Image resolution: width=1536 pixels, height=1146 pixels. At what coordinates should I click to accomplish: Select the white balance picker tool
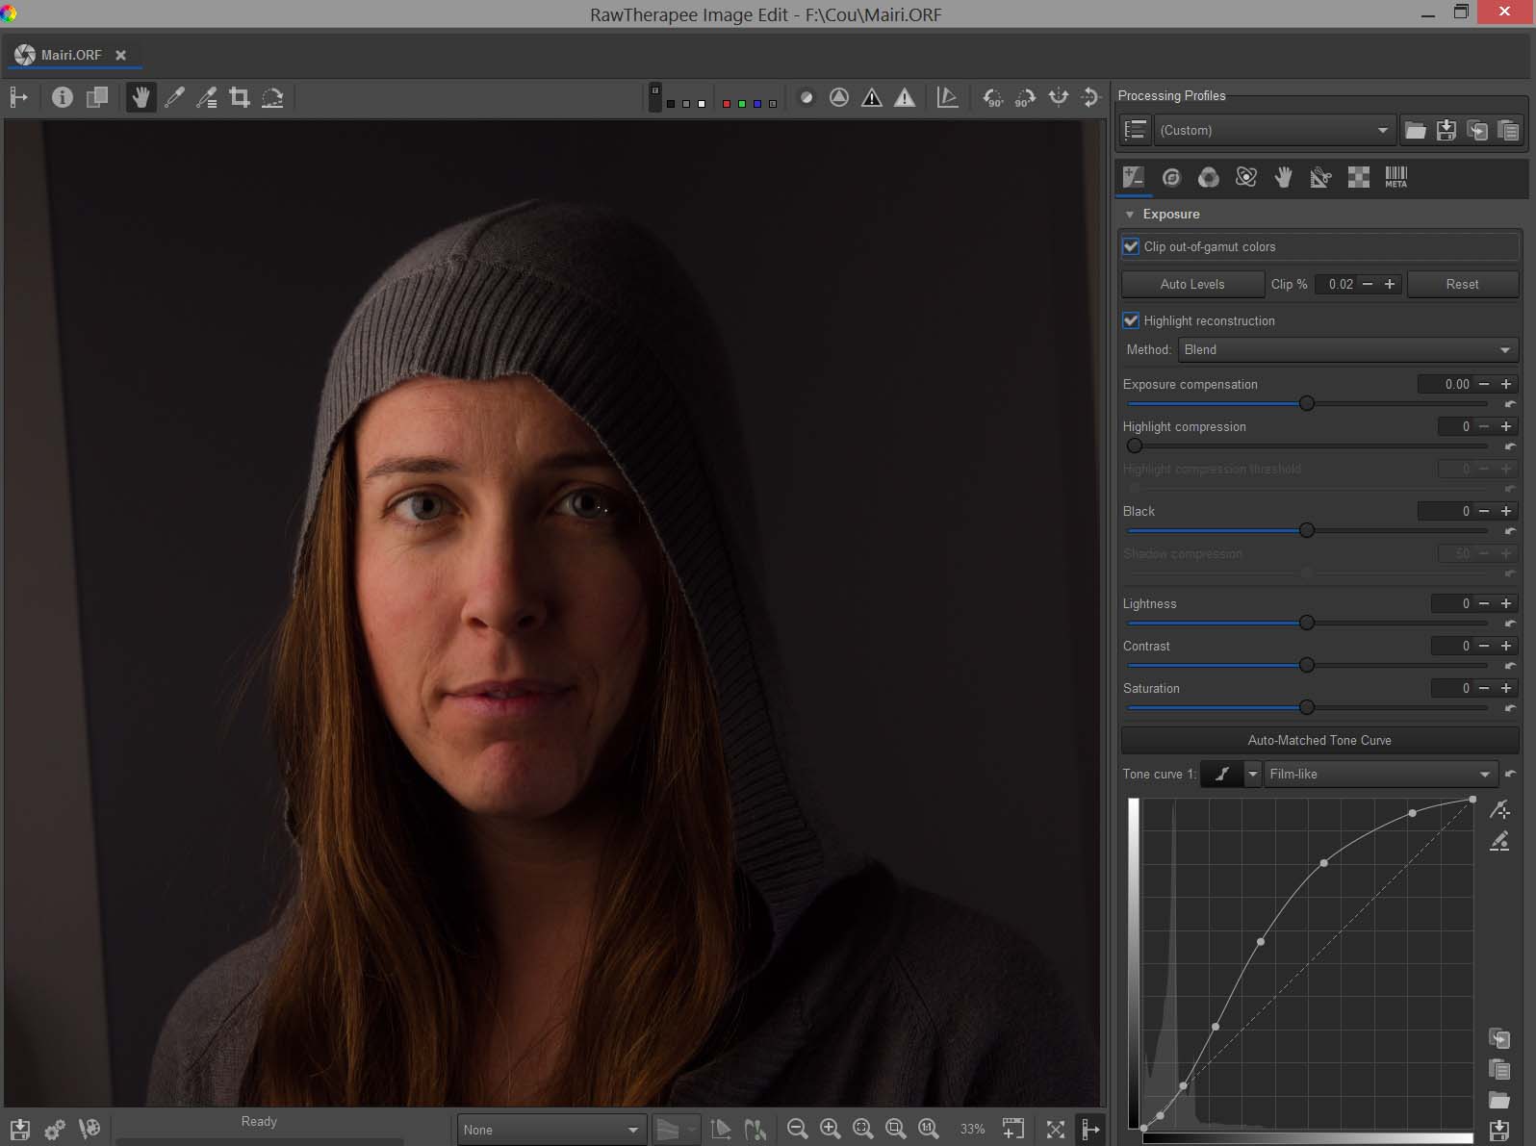174,97
